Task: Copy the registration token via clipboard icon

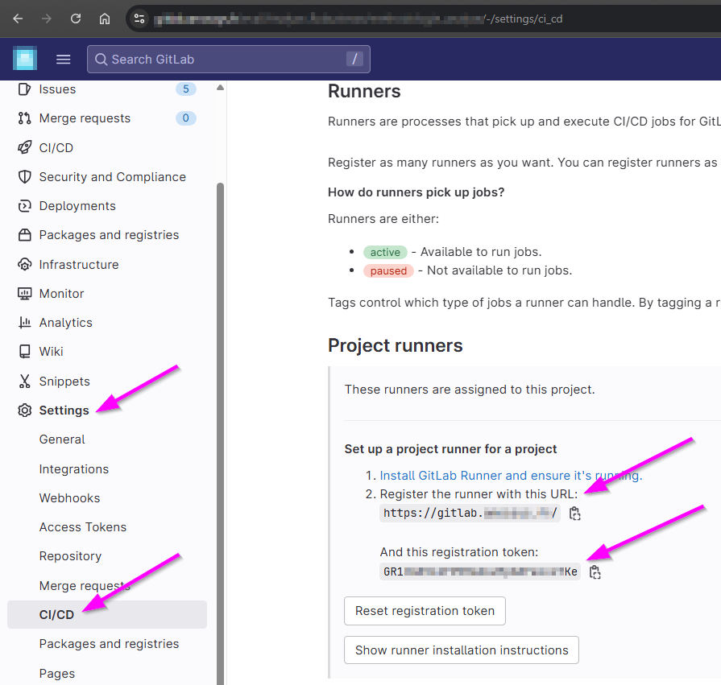Action: click(595, 572)
